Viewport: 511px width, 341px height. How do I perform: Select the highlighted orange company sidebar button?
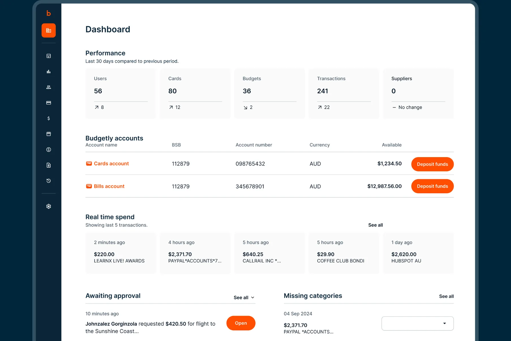tap(49, 30)
